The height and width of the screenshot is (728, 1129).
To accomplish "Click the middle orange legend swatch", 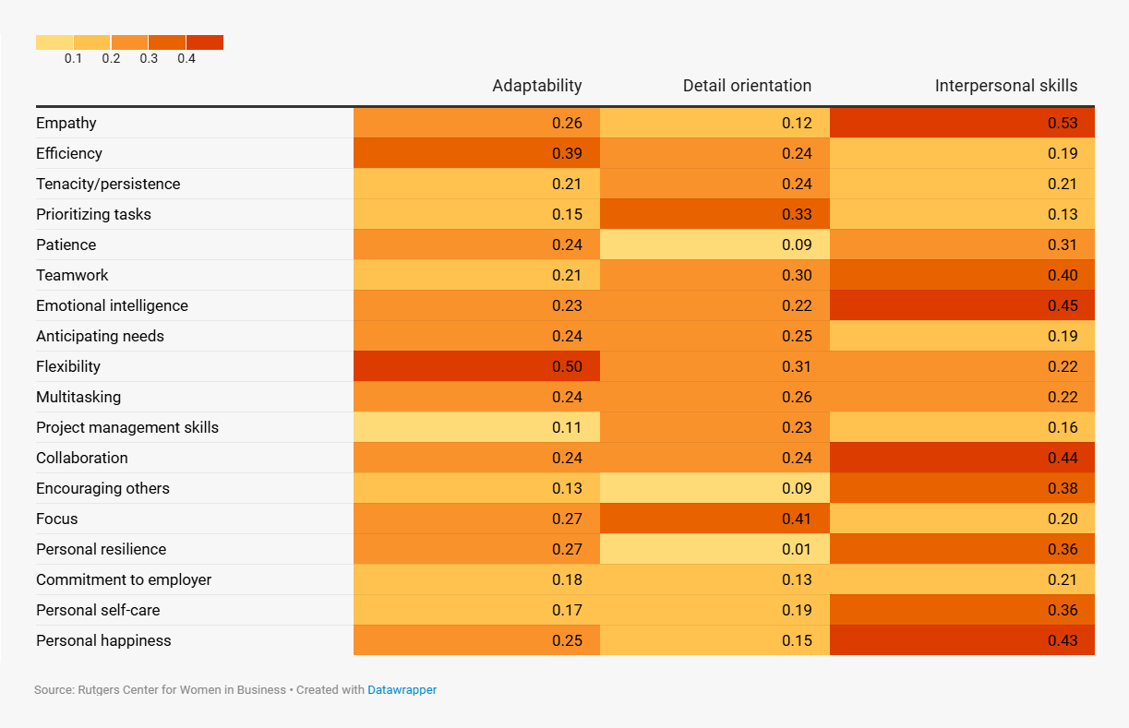I will tap(129, 42).
